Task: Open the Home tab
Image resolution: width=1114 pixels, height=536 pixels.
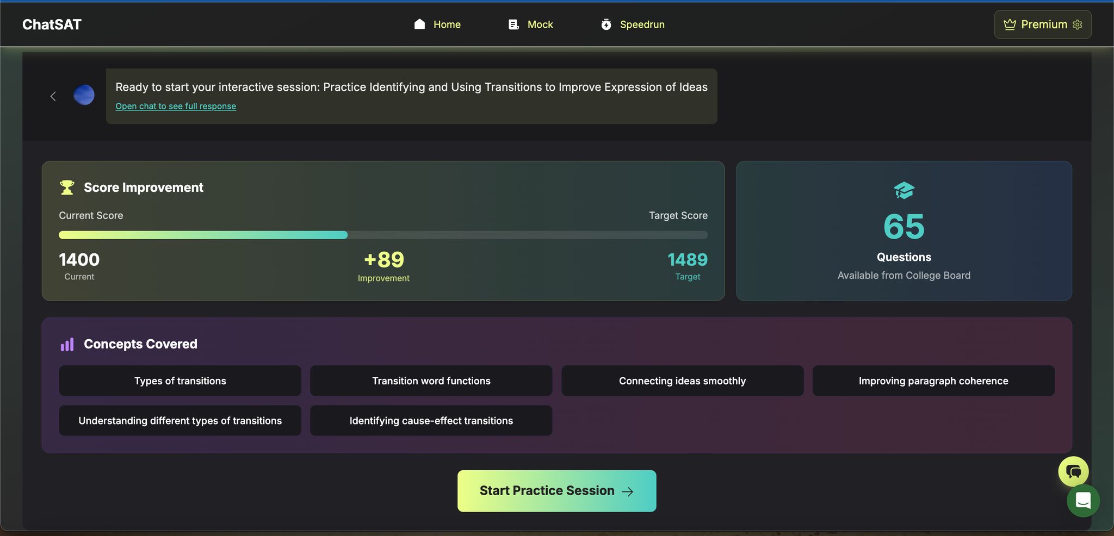Action: coord(437,24)
